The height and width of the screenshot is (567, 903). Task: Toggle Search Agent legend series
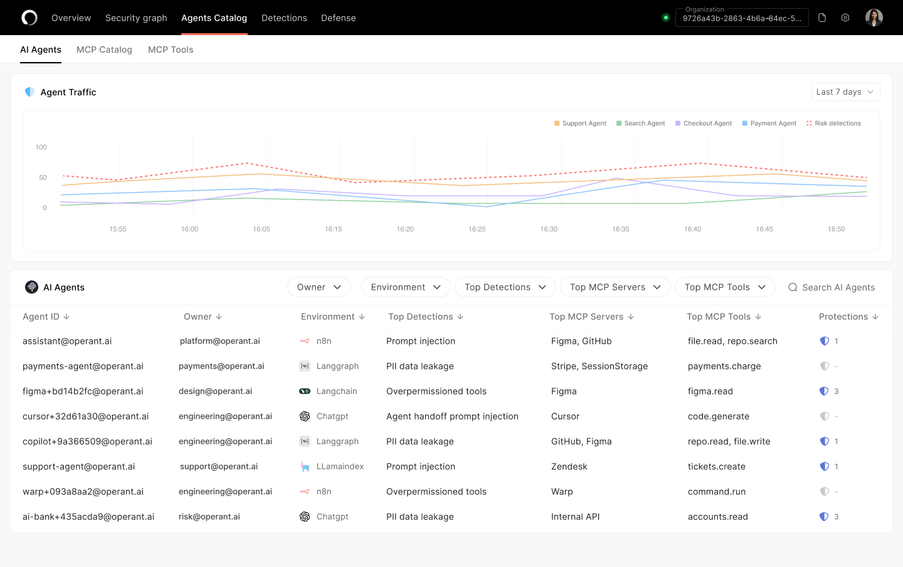[640, 124]
